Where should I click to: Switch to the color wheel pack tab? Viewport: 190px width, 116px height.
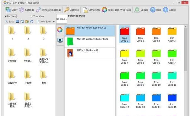pyautogui.click(x=60, y=30)
